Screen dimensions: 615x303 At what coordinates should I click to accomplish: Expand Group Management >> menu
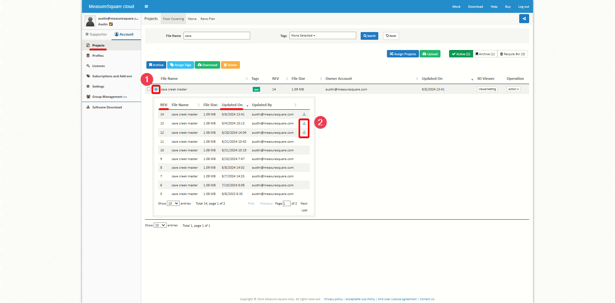click(110, 97)
